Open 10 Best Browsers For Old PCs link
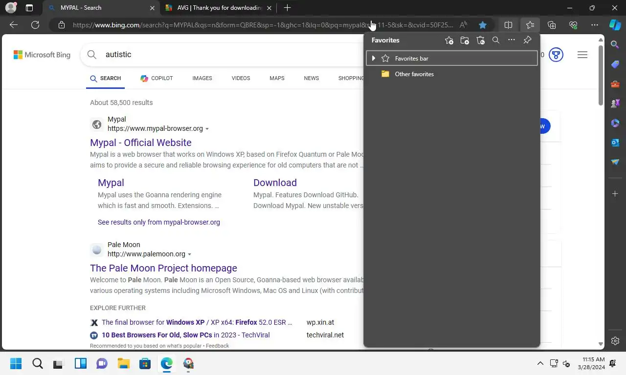 pyautogui.click(x=186, y=335)
